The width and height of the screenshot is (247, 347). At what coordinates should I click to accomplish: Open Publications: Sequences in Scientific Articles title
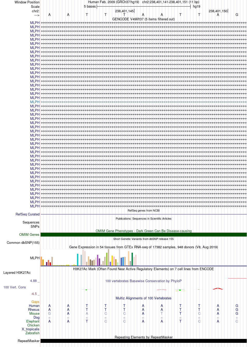[x=144, y=219]
